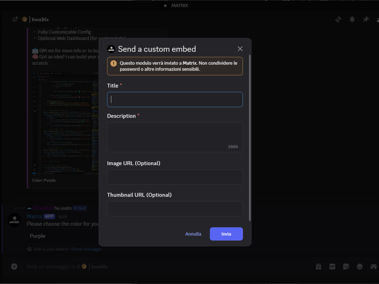This screenshot has height=284, width=379.
Task: Click the Please choose the color message text
Action: tap(63, 224)
